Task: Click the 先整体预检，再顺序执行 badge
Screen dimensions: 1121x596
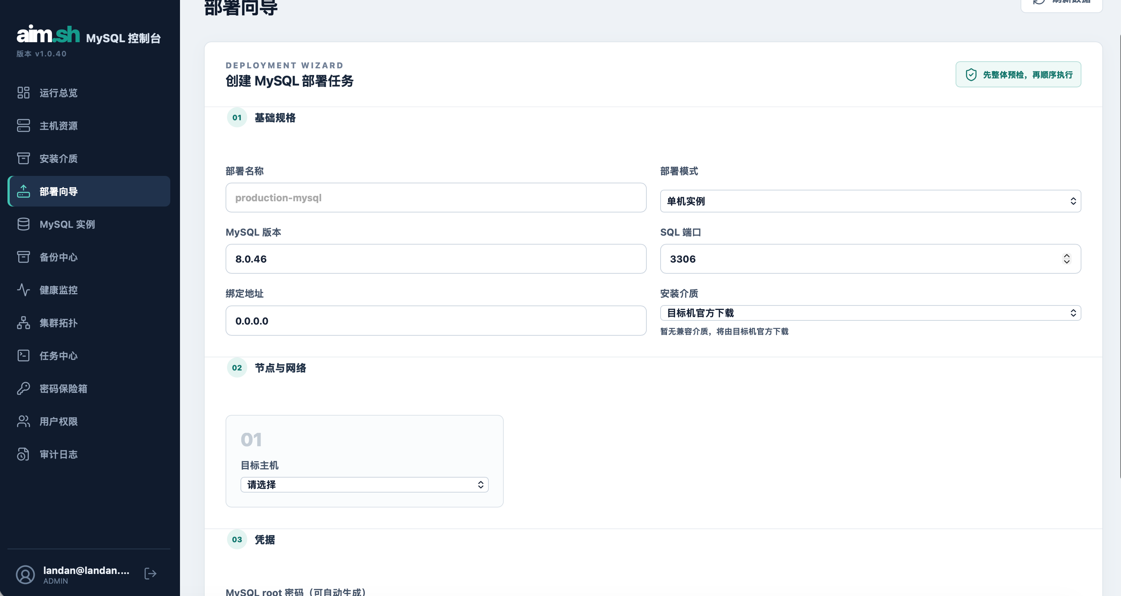Action: [x=1018, y=74]
